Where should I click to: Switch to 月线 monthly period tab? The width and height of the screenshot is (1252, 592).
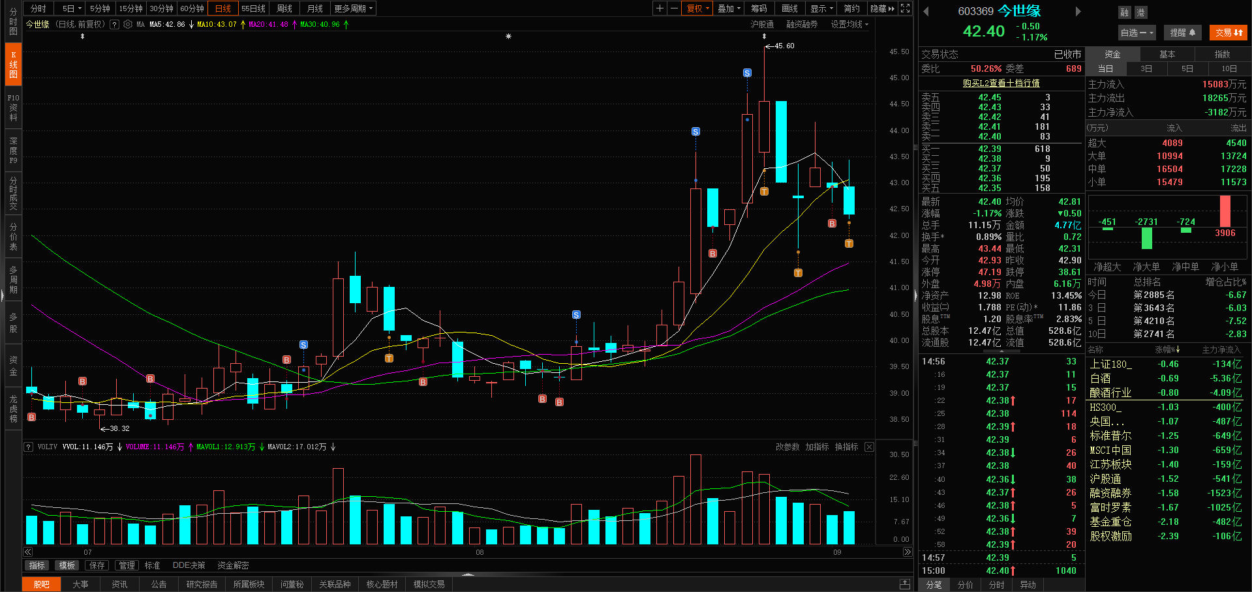click(x=315, y=8)
